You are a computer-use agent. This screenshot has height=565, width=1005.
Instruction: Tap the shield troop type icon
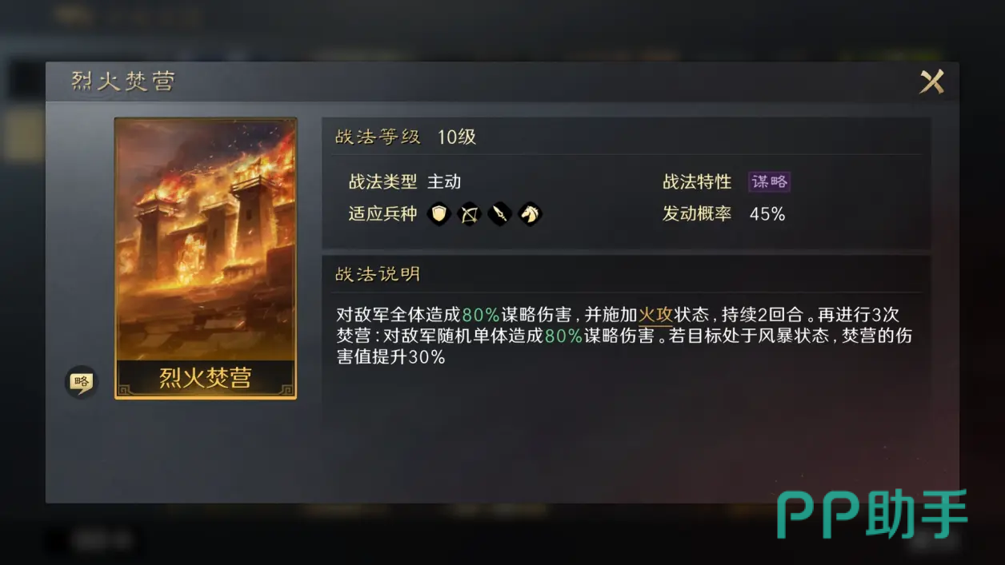tap(438, 214)
